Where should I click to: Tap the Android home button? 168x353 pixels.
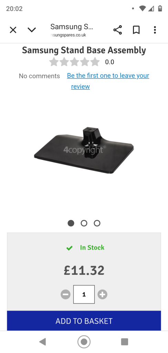point(84,342)
